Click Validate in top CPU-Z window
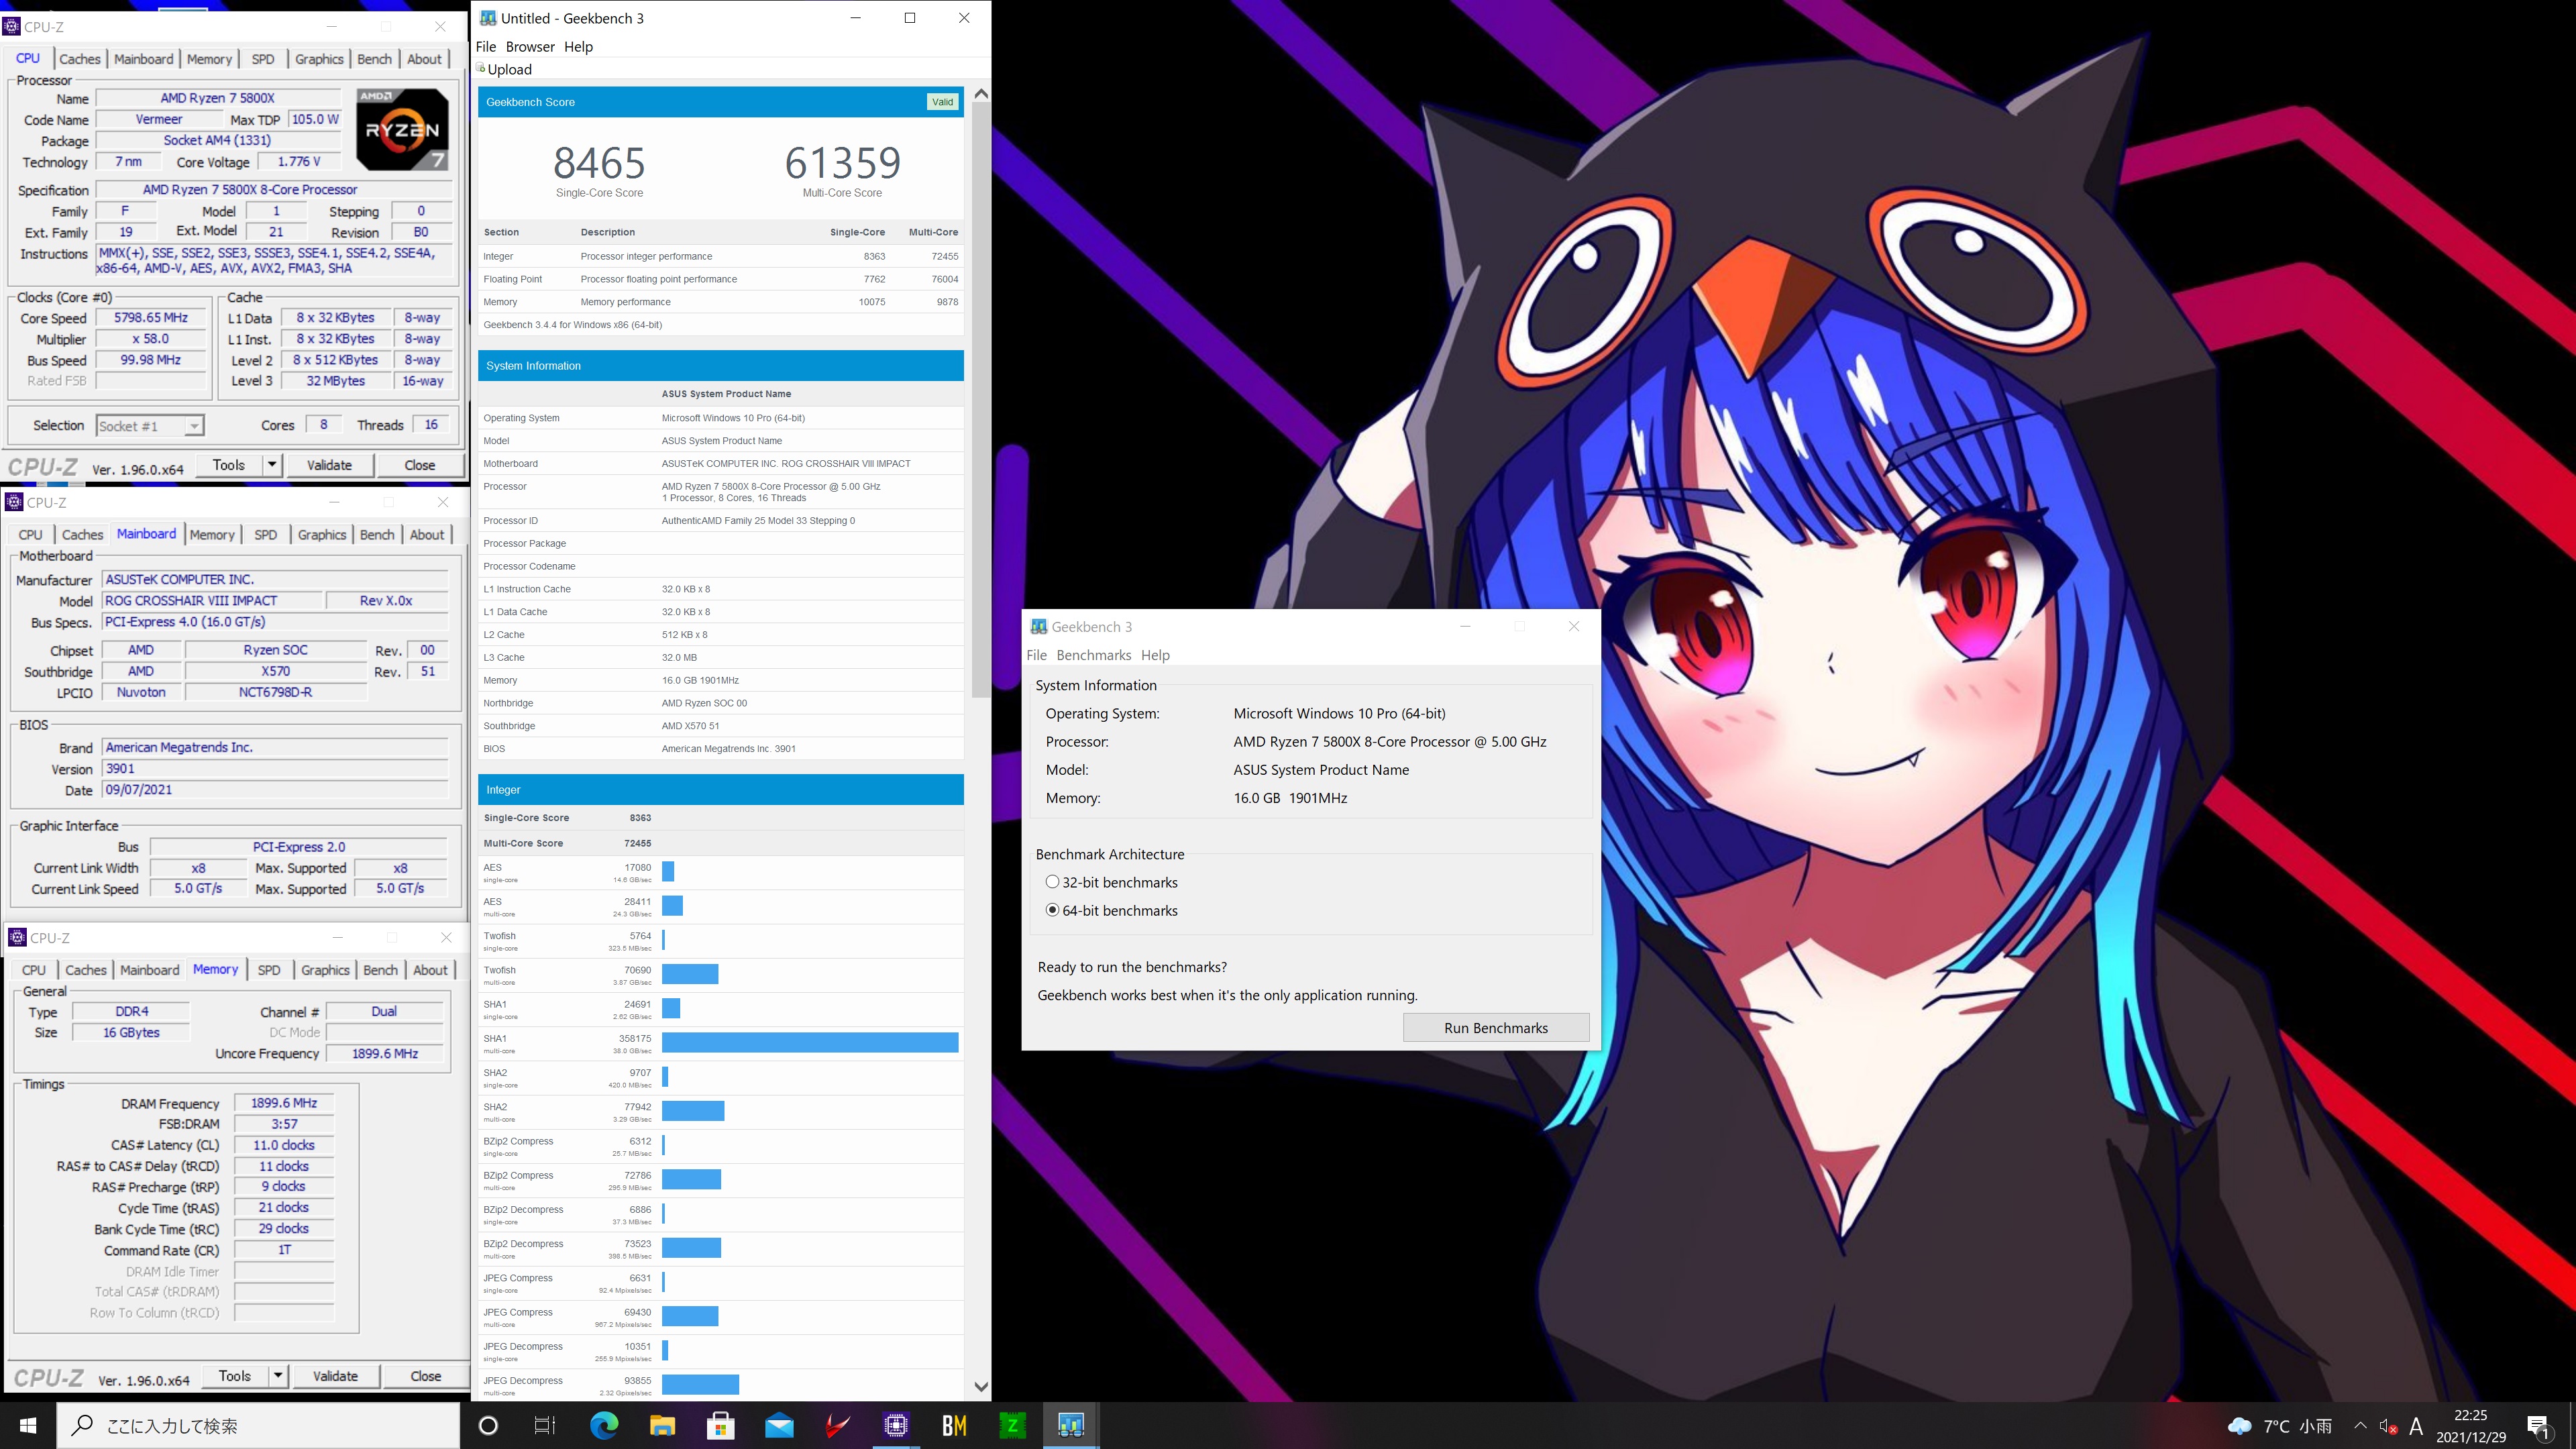Viewport: 2576px width, 1449px height. coord(329,465)
